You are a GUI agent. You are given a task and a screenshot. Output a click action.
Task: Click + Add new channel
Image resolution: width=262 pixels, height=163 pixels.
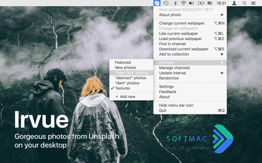tap(131, 97)
